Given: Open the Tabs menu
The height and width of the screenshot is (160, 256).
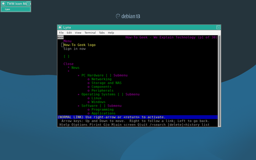Looking at the screenshot, I should pyautogui.click(x=102, y=33).
